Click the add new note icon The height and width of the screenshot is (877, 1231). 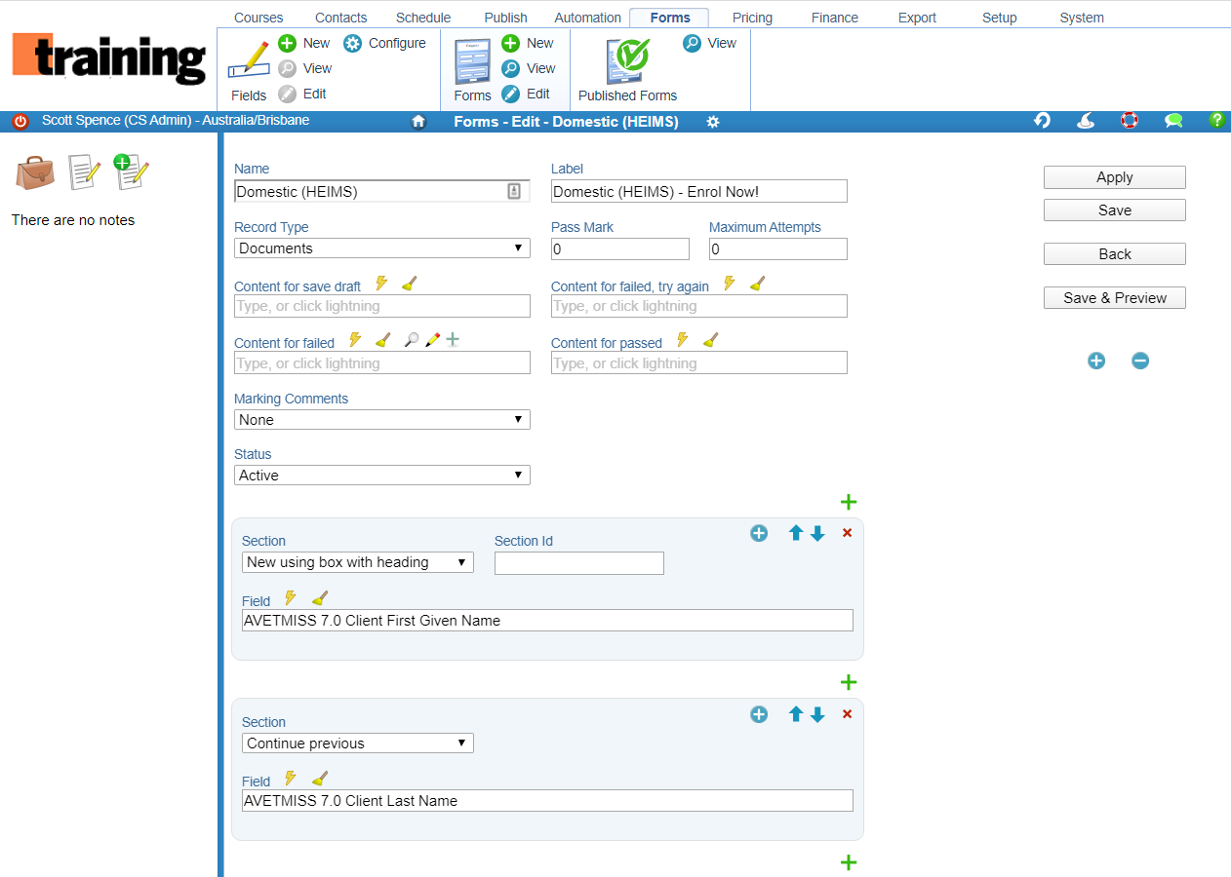(x=131, y=172)
